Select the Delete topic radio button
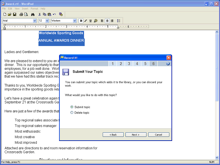 tap(72, 112)
